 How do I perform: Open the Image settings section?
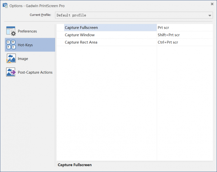(30, 58)
